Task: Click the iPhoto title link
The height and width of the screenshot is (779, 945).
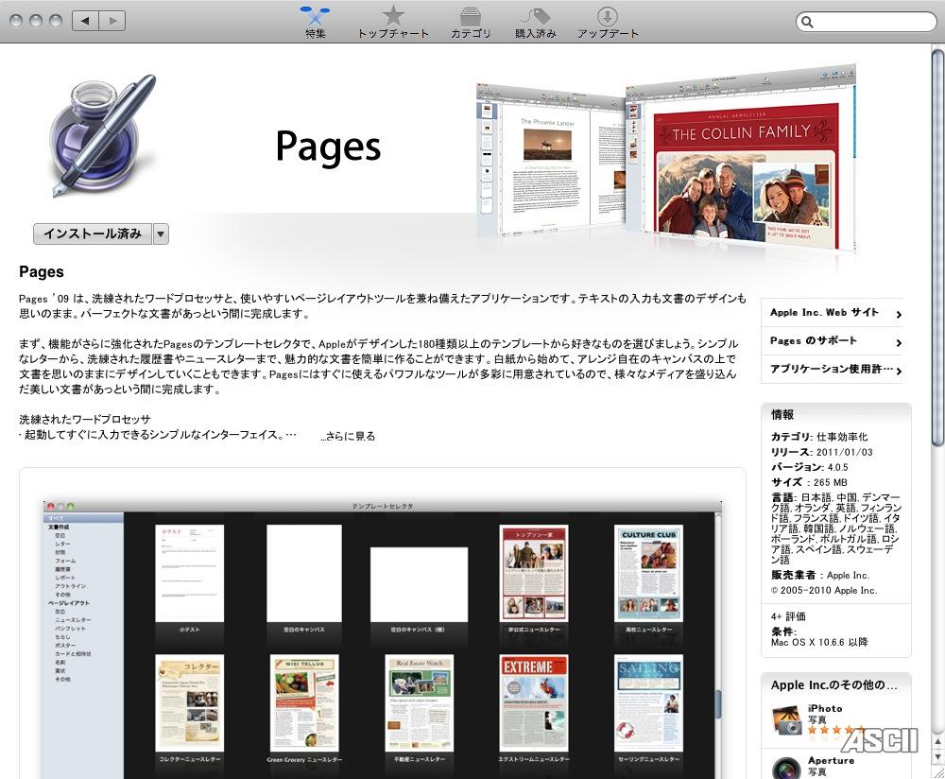Action: 825,708
